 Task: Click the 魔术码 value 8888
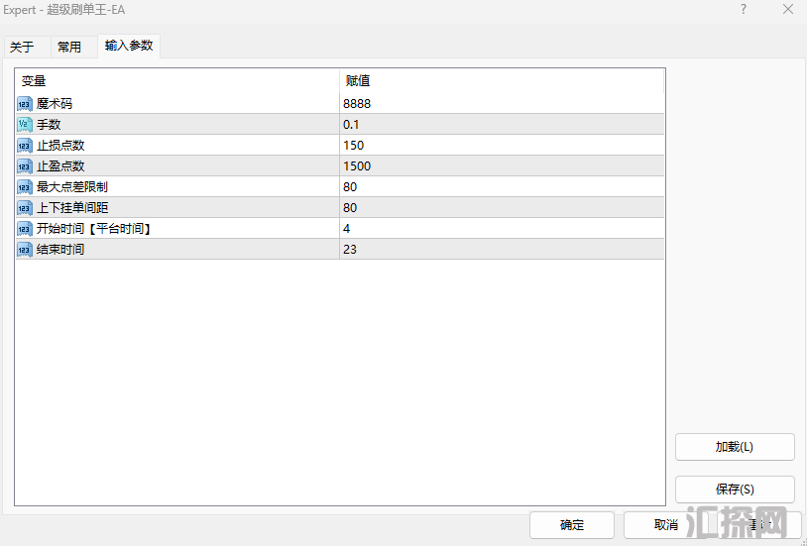coord(357,103)
